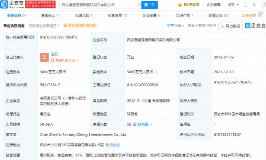Select credit code 916101035831785475 in first row

point(59,37)
